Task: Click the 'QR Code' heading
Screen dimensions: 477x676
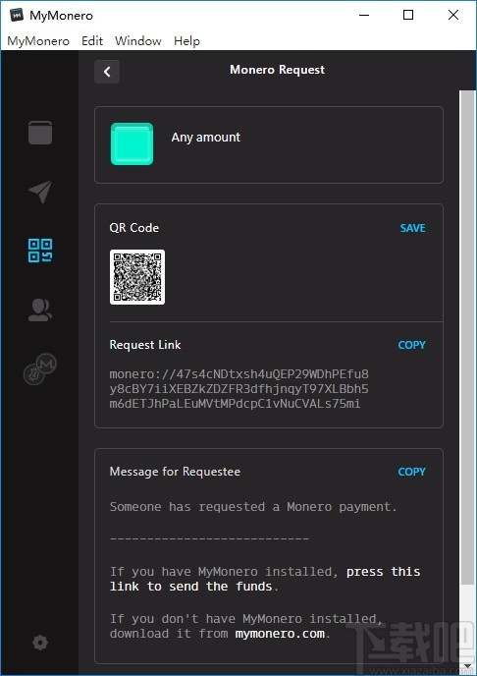Action: click(133, 228)
